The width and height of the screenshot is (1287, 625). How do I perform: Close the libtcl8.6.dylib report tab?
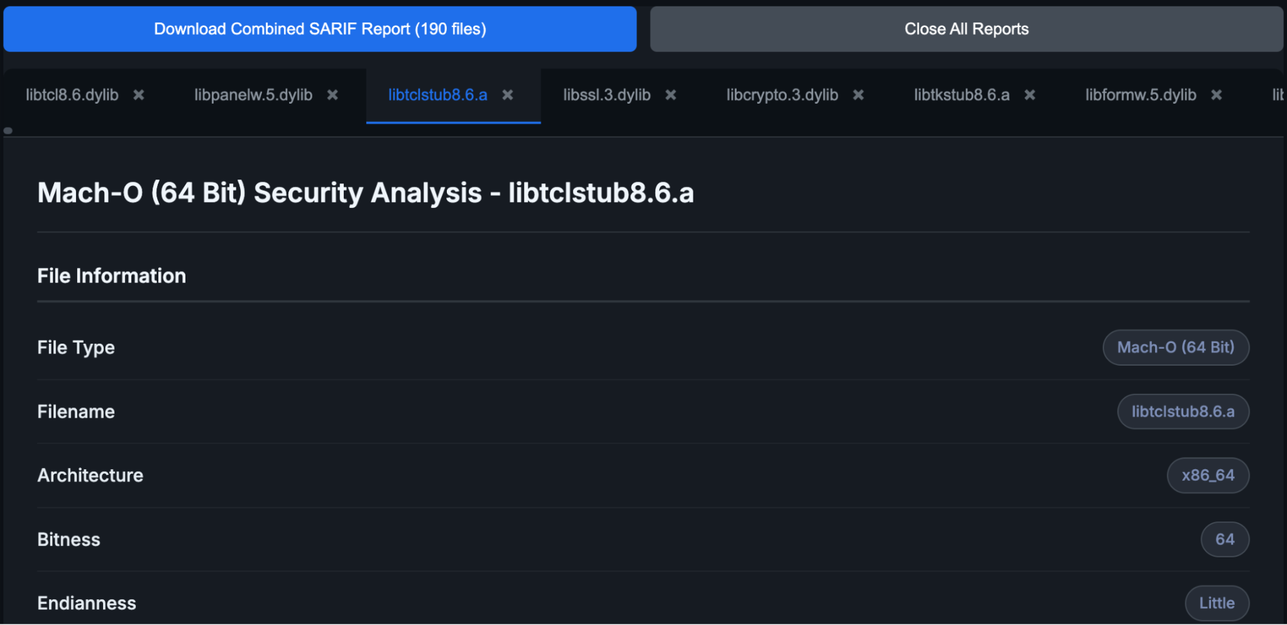click(x=138, y=95)
